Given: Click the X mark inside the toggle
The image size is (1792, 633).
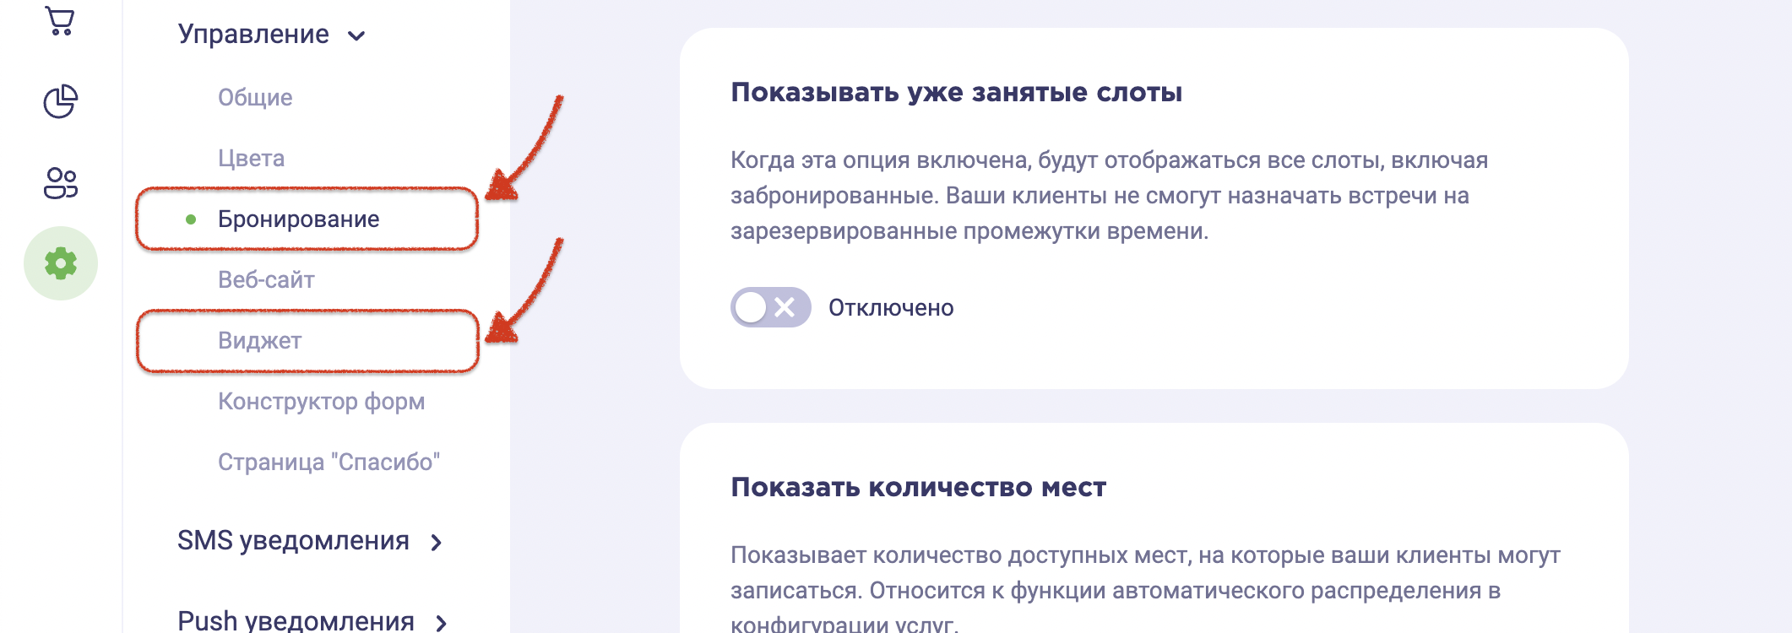Looking at the screenshot, I should (785, 307).
